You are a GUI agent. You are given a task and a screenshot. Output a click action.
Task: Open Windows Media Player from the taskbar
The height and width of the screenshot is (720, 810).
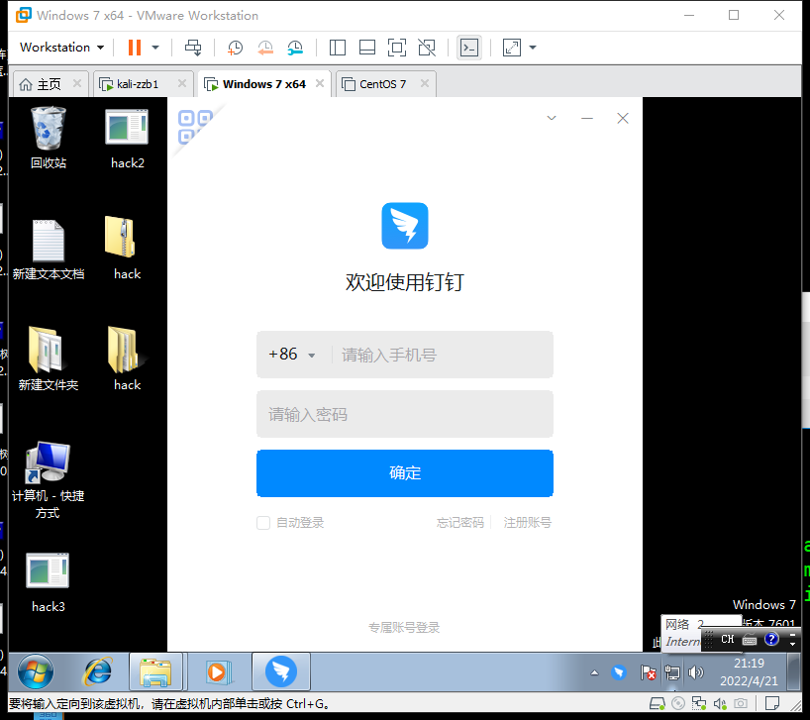point(219,671)
